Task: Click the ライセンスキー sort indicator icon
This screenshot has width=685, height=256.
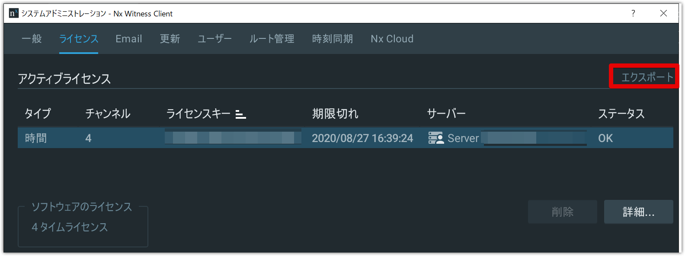Action: coord(241,114)
